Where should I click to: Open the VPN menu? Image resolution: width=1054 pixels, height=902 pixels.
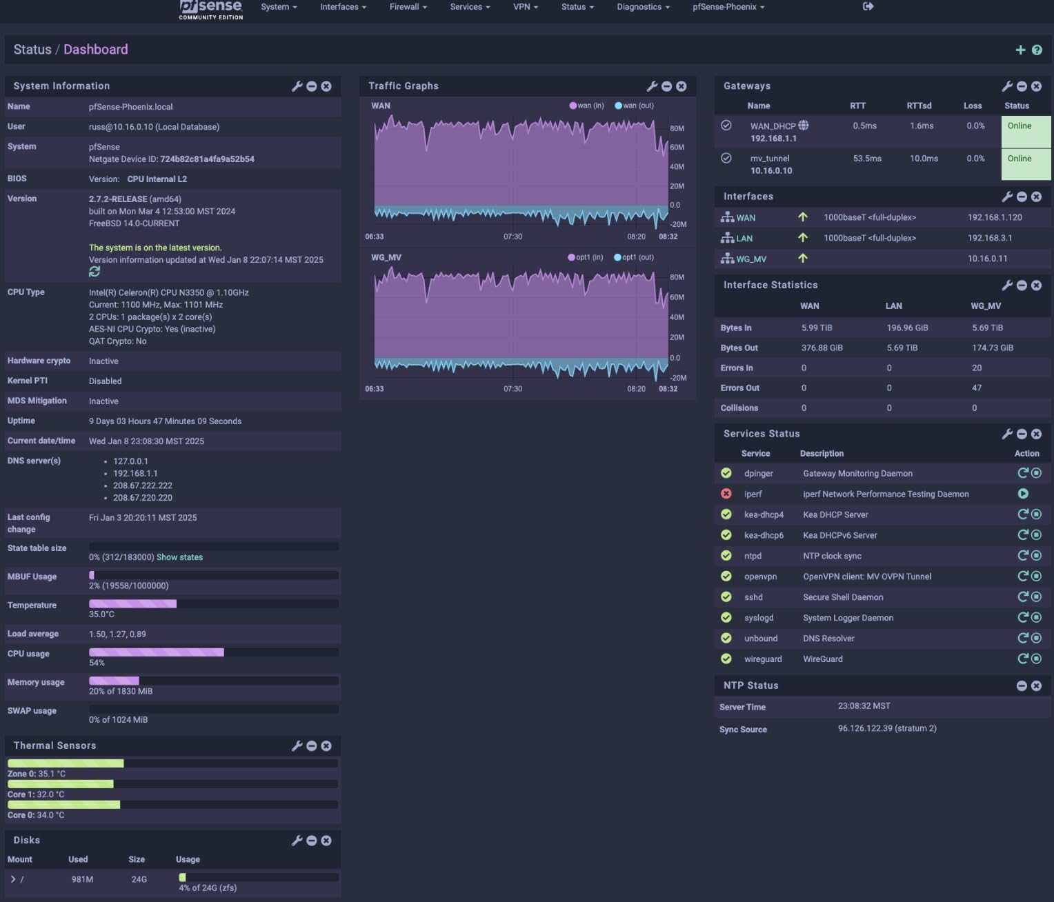click(x=525, y=7)
